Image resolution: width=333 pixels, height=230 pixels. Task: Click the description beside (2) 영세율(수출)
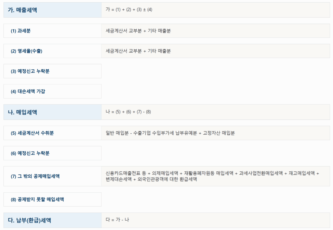pyautogui.click(x=138, y=51)
